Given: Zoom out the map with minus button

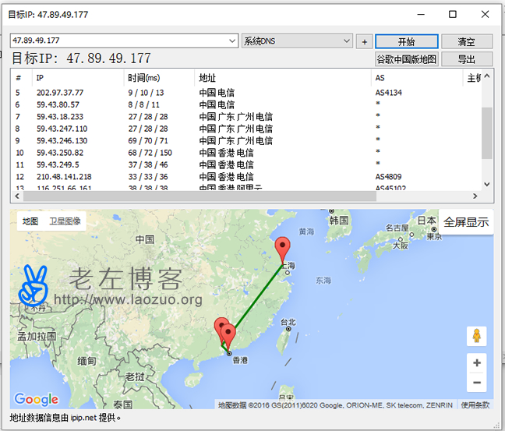Looking at the screenshot, I should [x=476, y=382].
